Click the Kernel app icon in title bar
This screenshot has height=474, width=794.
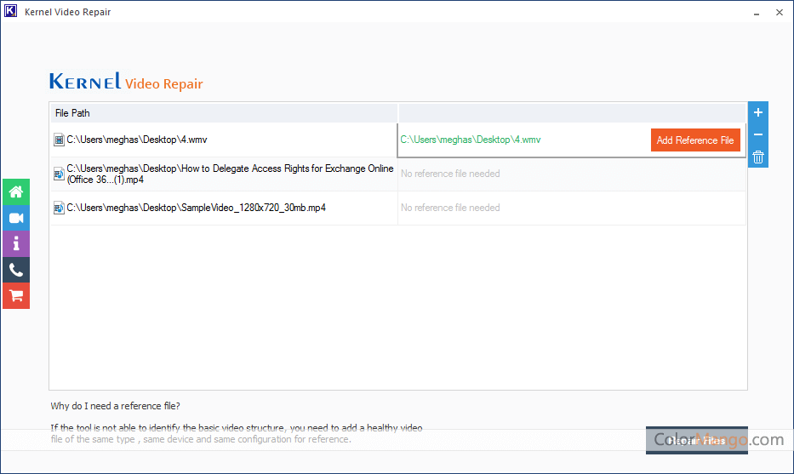point(11,12)
